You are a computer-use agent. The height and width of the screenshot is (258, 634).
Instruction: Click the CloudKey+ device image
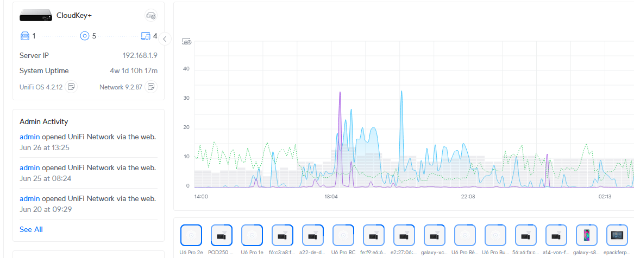[x=36, y=16]
